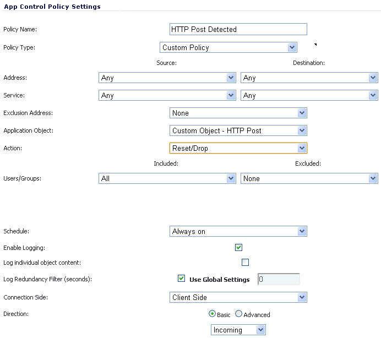This screenshot has width=381, height=338.
Task: Open the Schedule dropdown
Action: click(238, 231)
